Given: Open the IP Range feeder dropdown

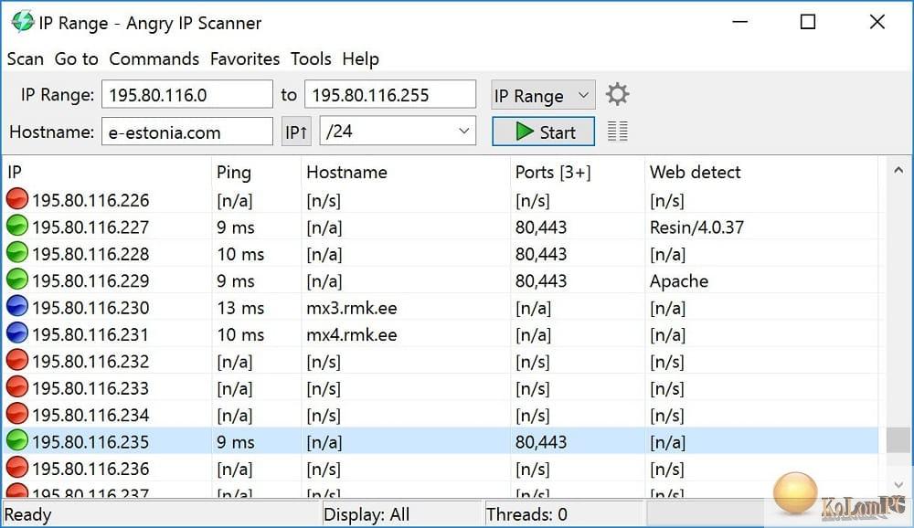Looking at the screenshot, I should click(x=543, y=95).
